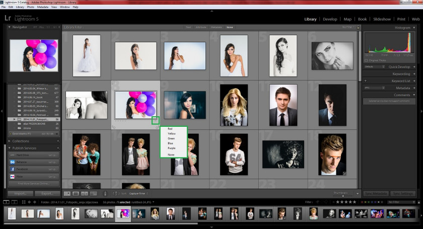The height and width of the screenshot is (229, 423).
Task: Open the Develop module
Action: (x=330, y=19)
